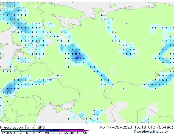The height and width of the screenshot is (134, 174).
Task: Click the '(00+90)' forecast offset text
Action: click(x=165, y=127)
